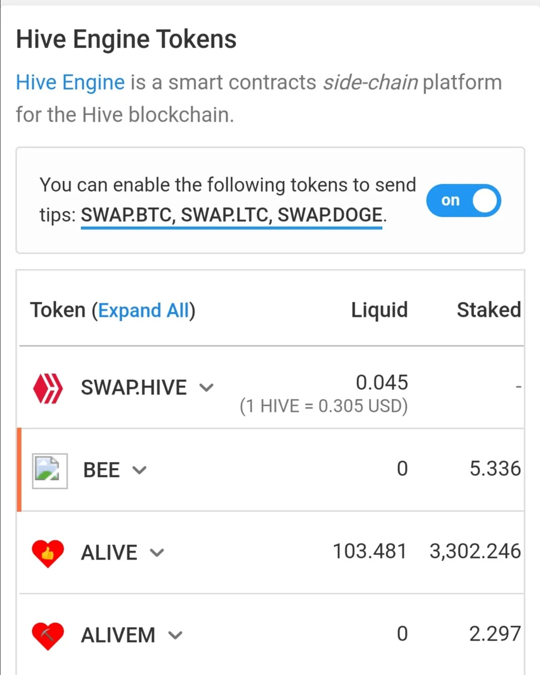Click the Expand All link
Image resolution: width=540 pixels, height=675 pixels.
point(143,311)
